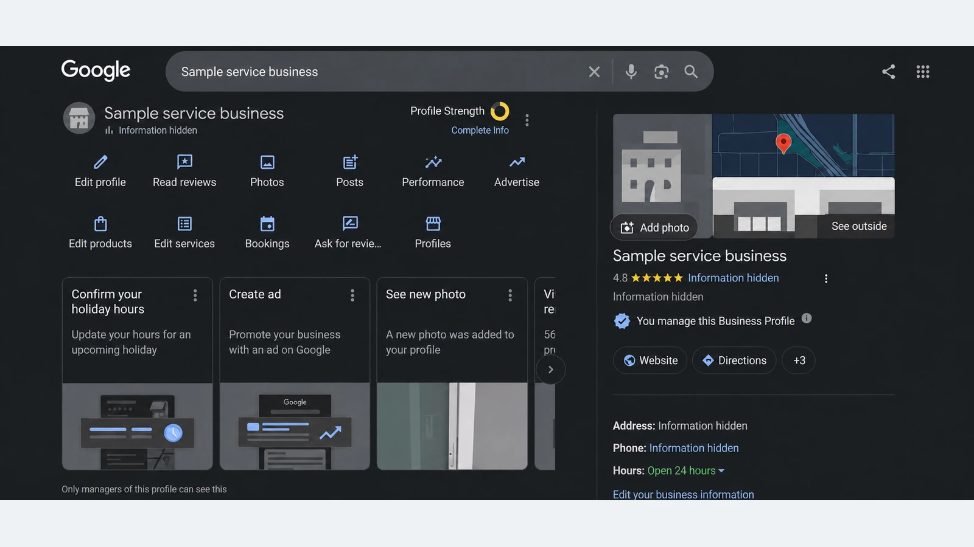Image resolution: width=974 pixels, height=547 pixels.
Task: Open three-dot menu on See new photo card
Action: pos(510,295)
